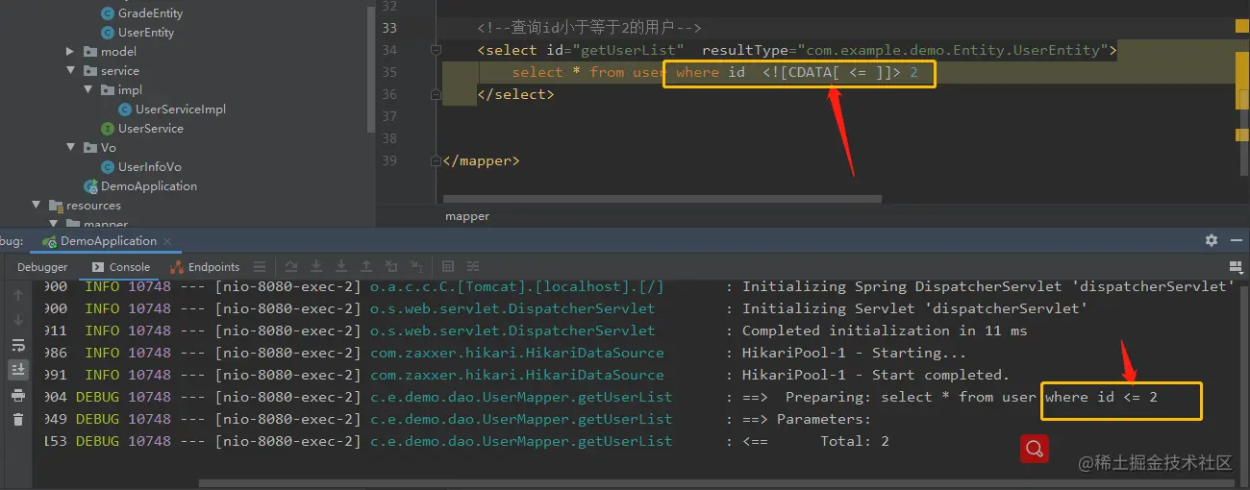
Task: Close the DemoApplication debug tab
Action: (x=166, y=241)
